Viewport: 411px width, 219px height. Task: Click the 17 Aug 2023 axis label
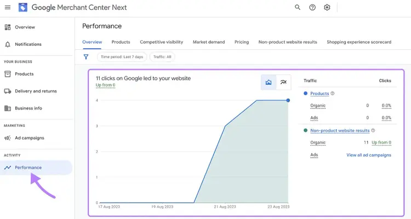(x=109, y=207)
